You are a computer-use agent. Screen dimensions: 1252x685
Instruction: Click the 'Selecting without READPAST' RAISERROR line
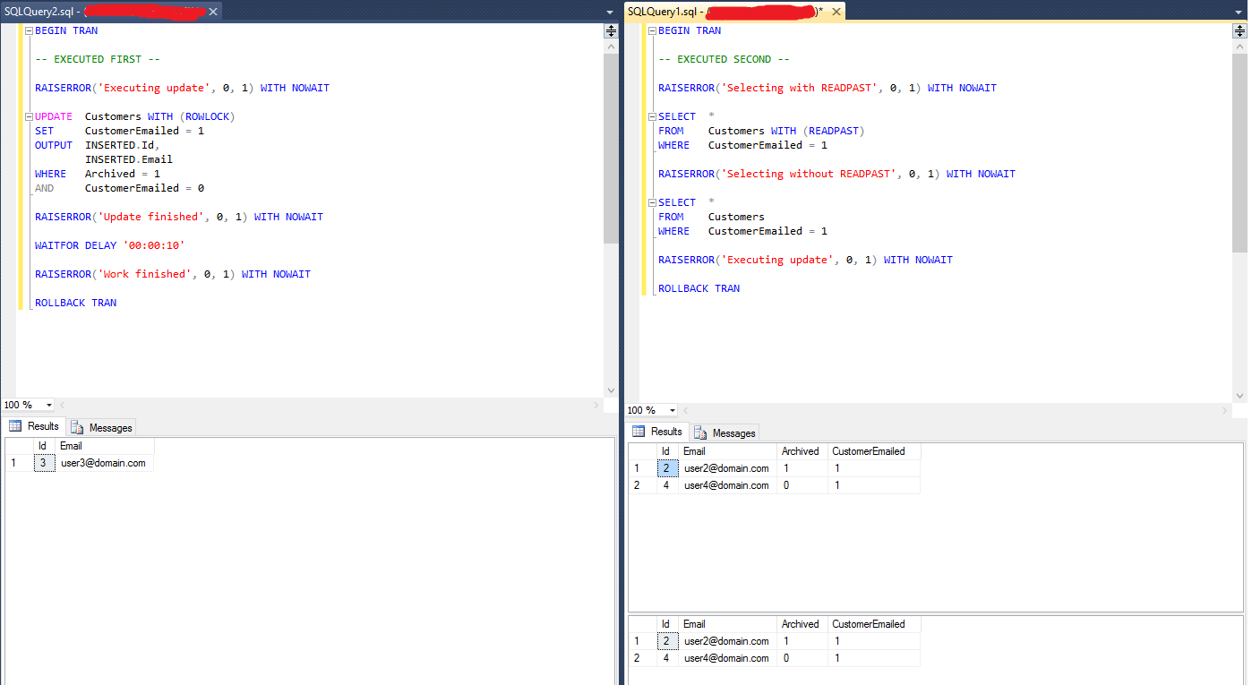point(836,174)
